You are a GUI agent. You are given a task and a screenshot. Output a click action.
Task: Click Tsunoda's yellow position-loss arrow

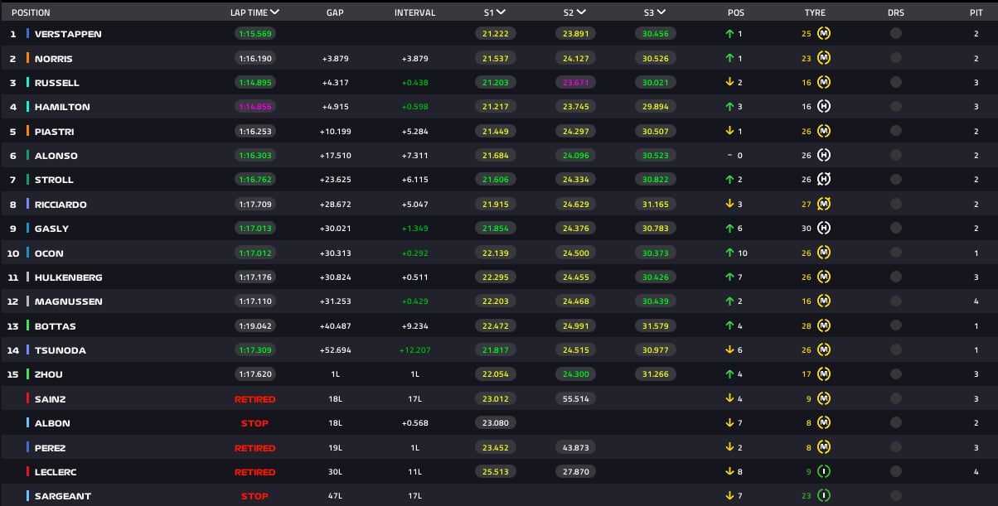pos(730,350)
